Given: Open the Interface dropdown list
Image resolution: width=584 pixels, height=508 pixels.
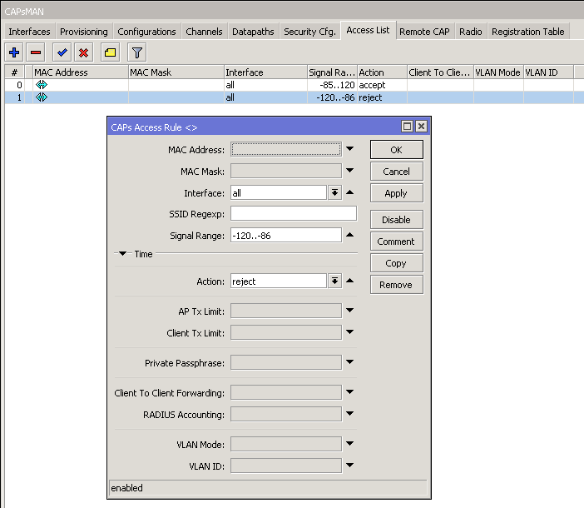Looking at the screenshot, I should click(x=334, y=193).
